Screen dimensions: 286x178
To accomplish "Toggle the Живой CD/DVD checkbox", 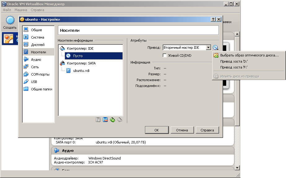I will [x=165, y=56].
